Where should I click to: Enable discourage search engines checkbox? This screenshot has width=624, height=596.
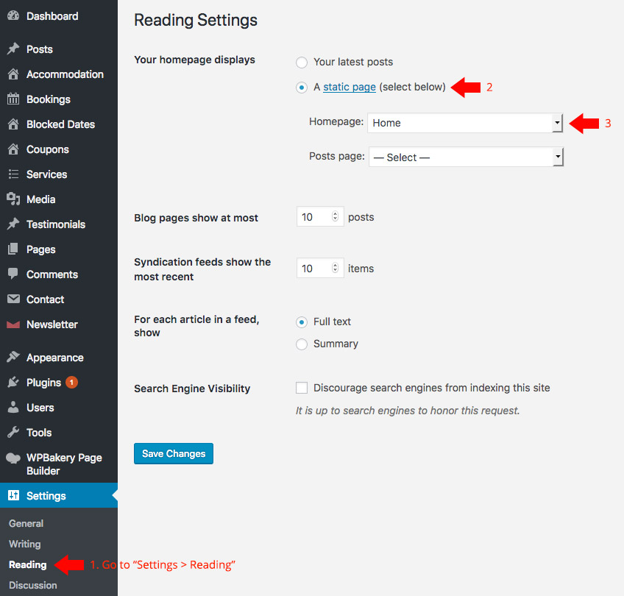point(302,388)
